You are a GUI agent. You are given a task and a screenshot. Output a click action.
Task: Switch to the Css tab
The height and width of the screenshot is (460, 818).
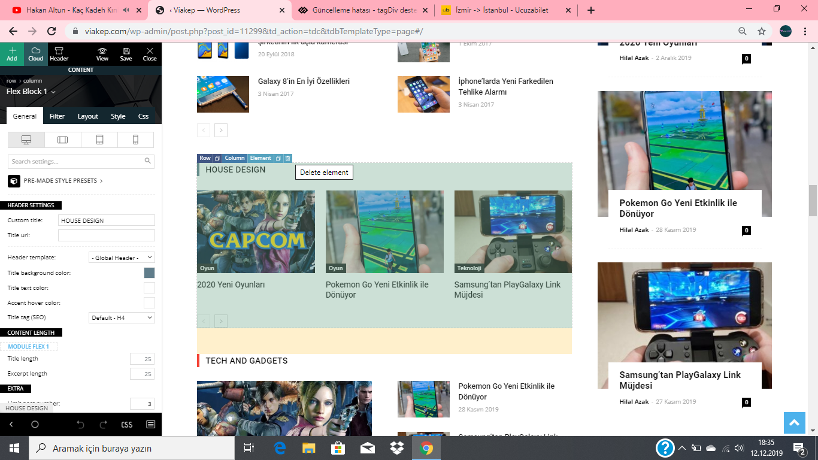pos(144,116)
